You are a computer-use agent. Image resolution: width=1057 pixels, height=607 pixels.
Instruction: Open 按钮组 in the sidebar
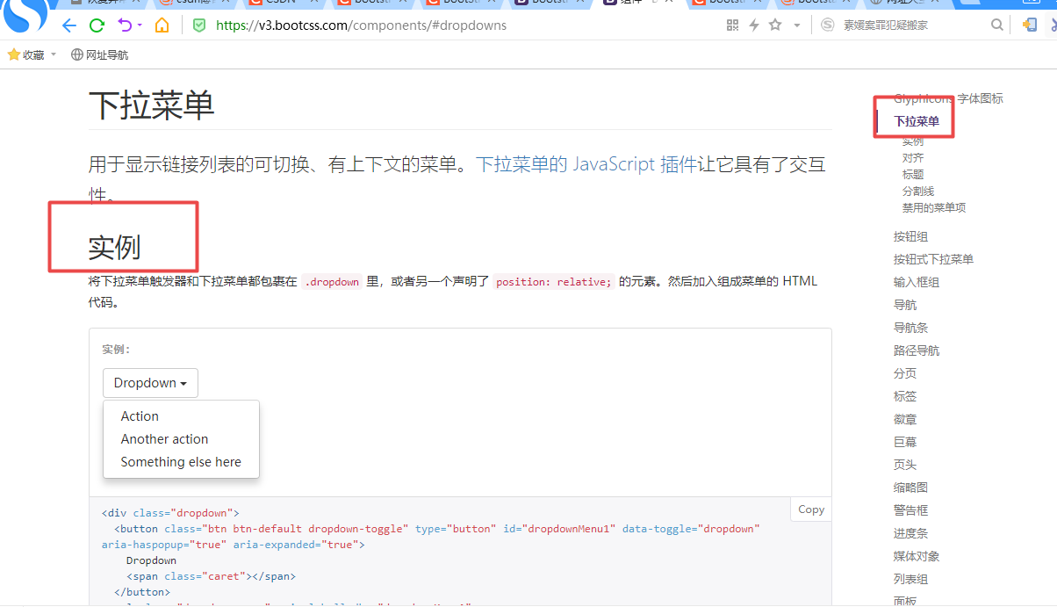[x=910, y=236]
